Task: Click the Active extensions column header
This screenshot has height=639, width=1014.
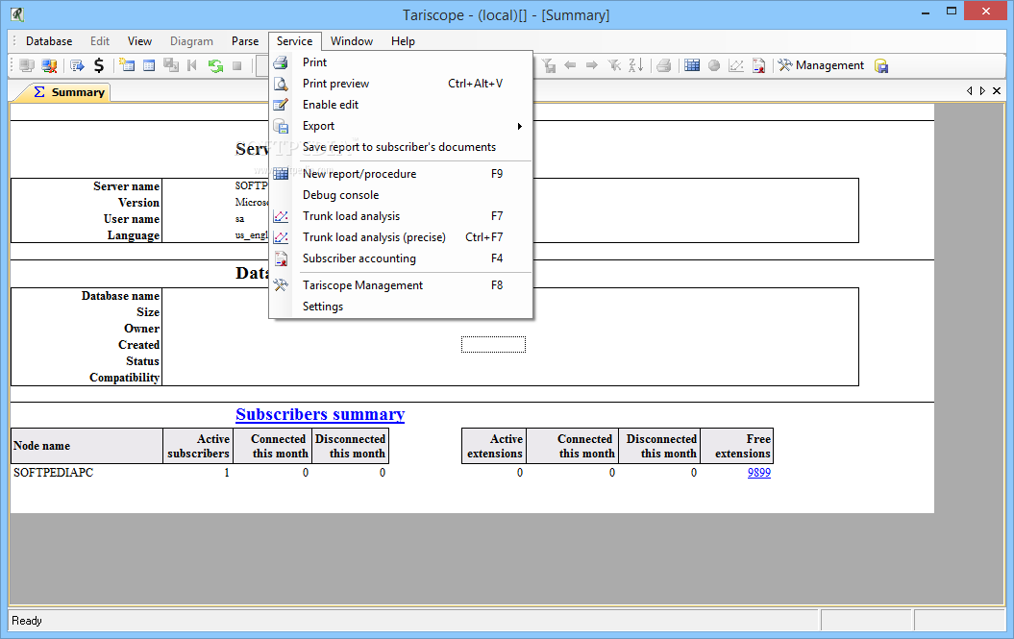Action: tap(494, 446)
